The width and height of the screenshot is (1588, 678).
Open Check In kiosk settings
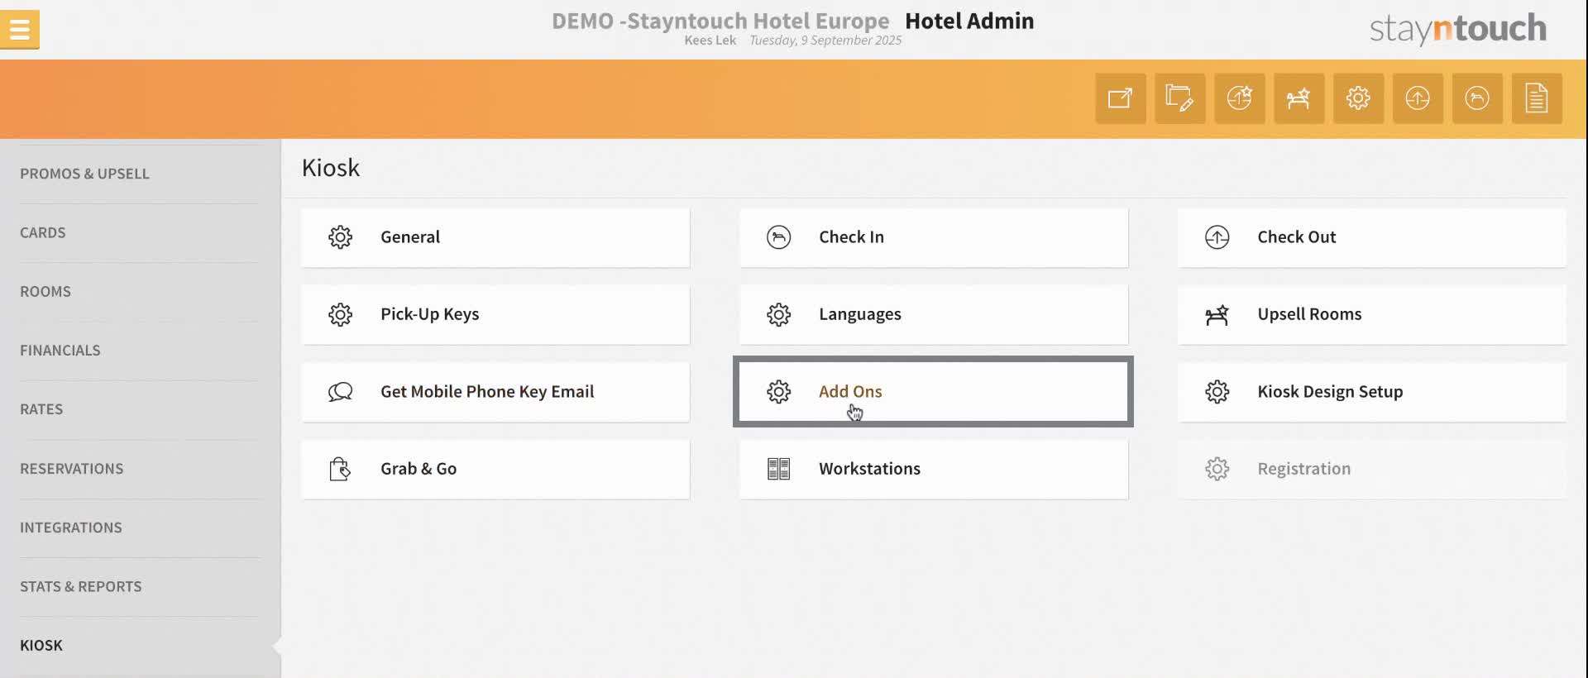pos(934,237)
